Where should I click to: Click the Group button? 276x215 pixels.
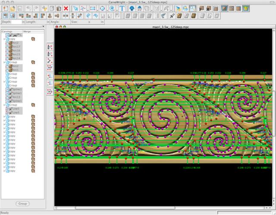tap(22, 203)
